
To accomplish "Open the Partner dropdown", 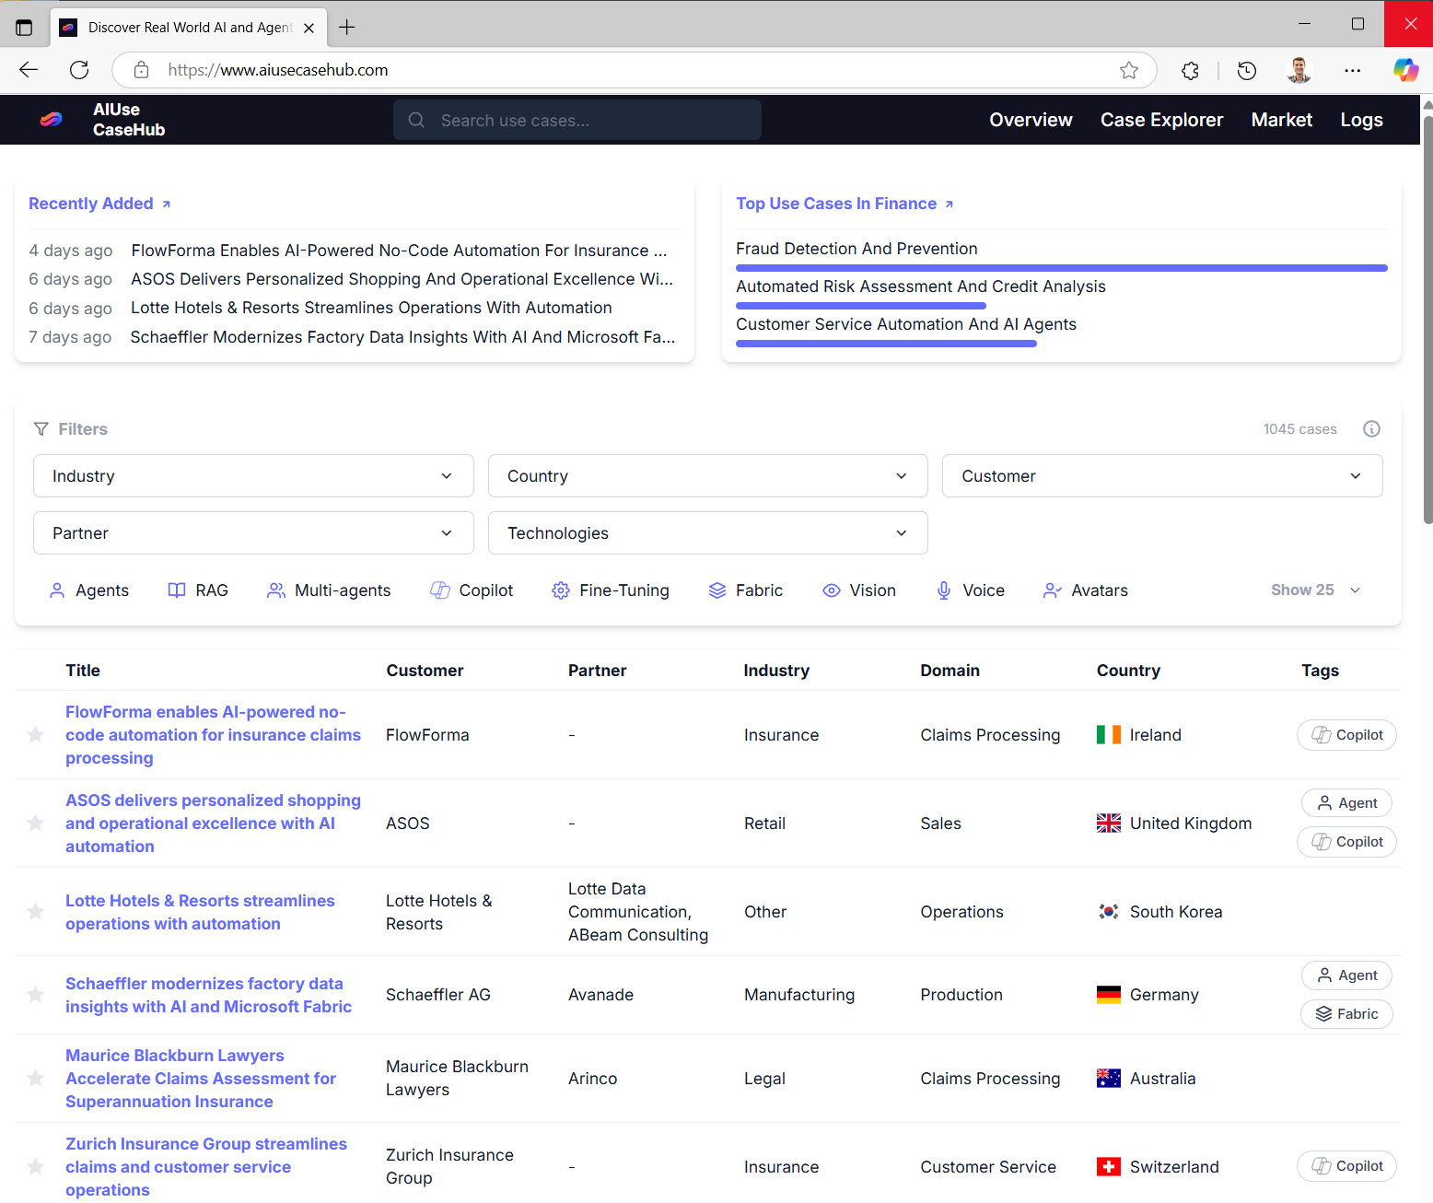I will pos(253,533).
